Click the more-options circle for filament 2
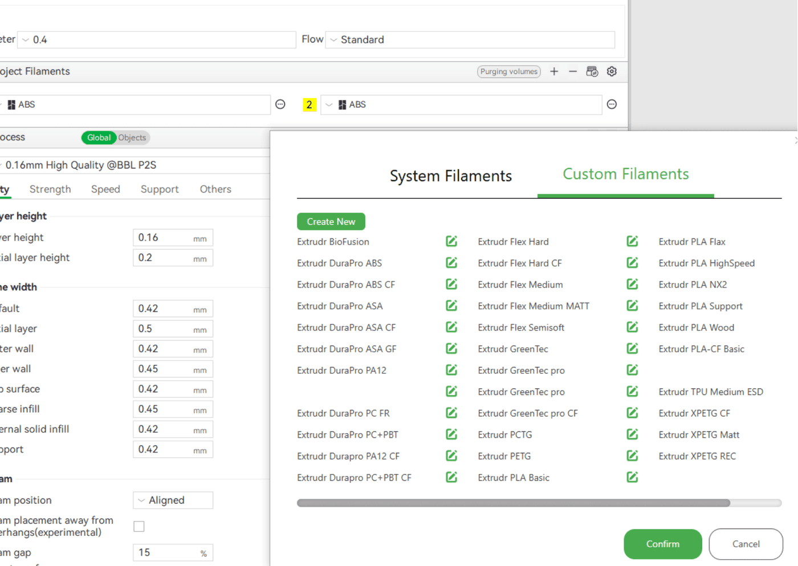Image resolution: width=798 pixels, height=566 pixels. (x=612, y=104)
